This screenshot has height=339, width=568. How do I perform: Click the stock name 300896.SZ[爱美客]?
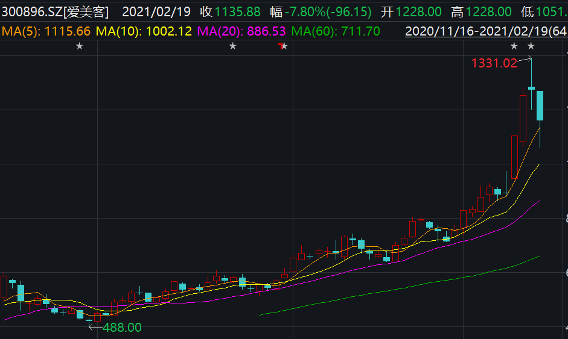pos(59,11)
